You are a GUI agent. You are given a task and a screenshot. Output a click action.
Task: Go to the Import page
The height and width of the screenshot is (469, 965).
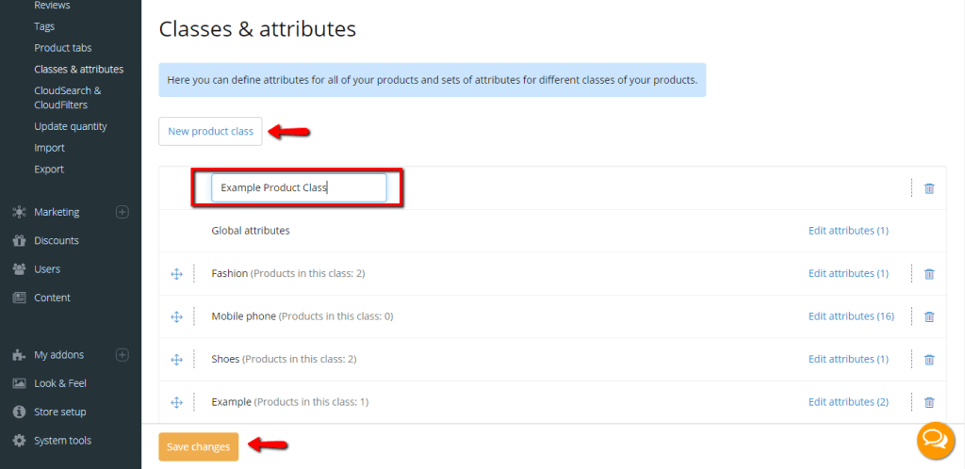[49, 148]
